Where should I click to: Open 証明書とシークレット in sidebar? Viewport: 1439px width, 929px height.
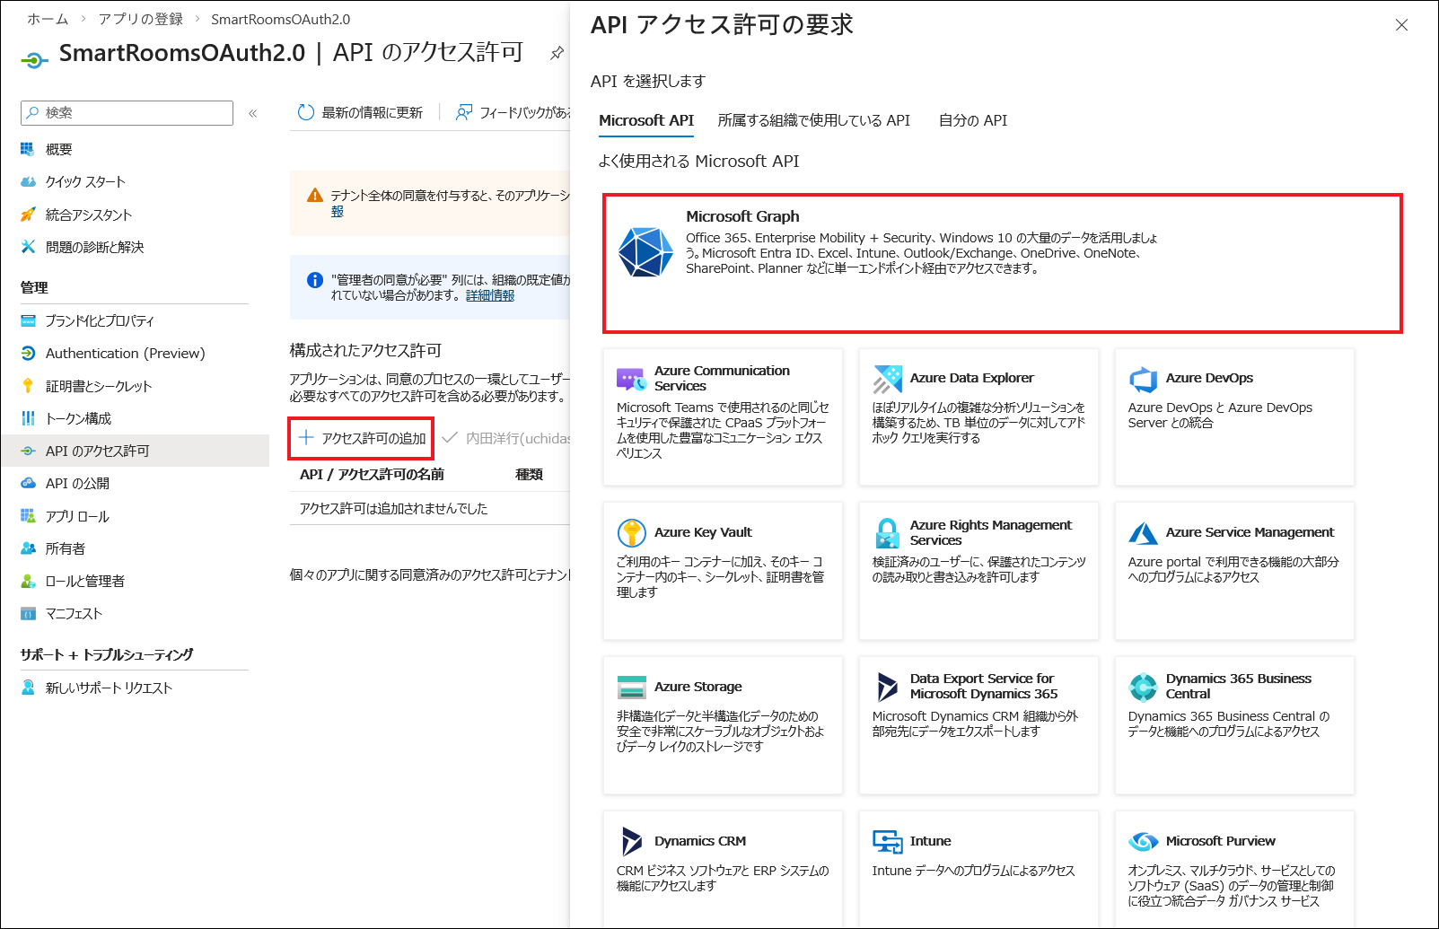click(99, 386)
